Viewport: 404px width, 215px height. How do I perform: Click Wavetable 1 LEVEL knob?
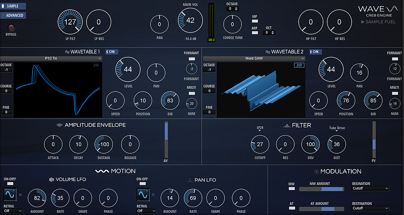click(x=128, y=69)
